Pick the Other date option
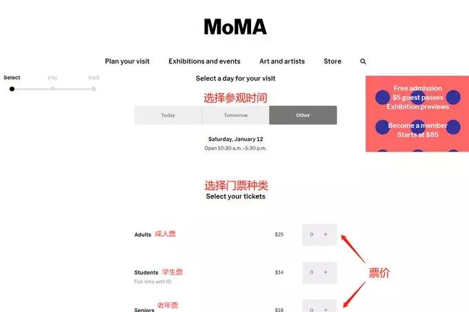The image size is (469, 312). (x=303, y=115)
